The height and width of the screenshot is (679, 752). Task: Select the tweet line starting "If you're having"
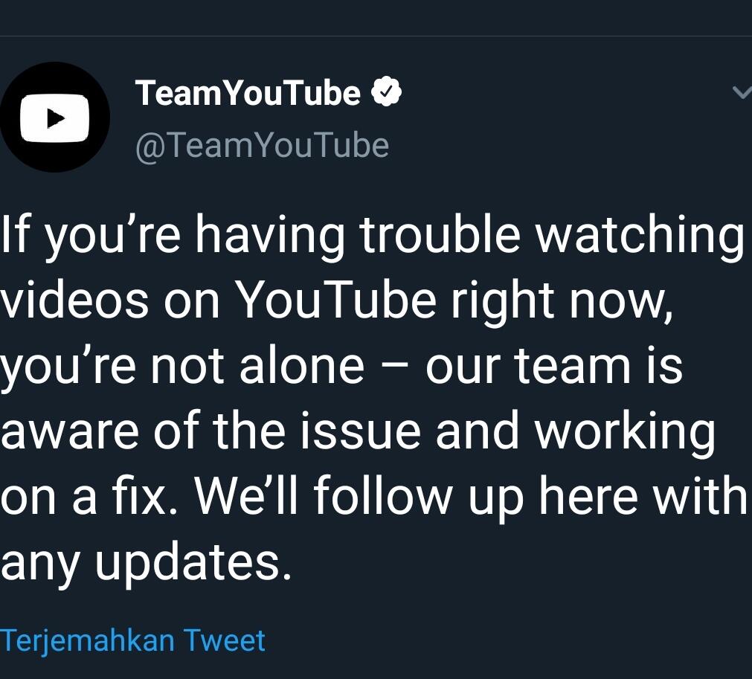[372, 235]
